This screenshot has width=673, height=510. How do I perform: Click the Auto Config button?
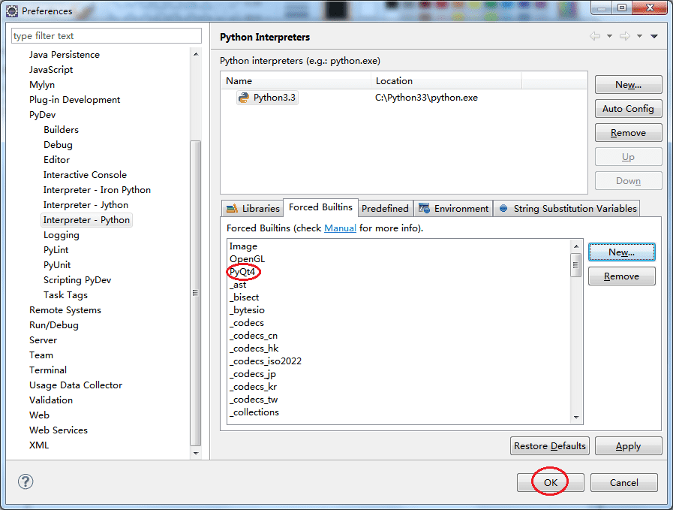click(628, 108)
